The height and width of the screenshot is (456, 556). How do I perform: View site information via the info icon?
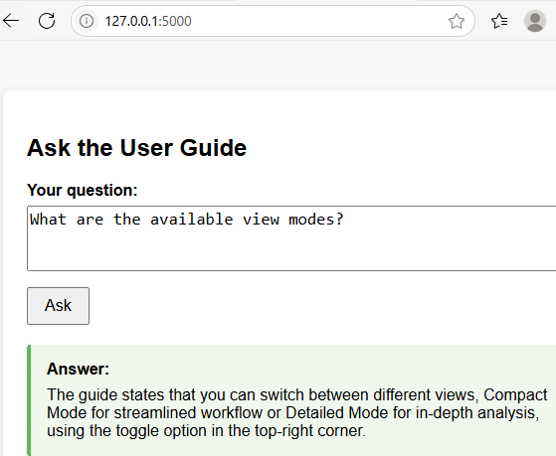coord(87,21)
